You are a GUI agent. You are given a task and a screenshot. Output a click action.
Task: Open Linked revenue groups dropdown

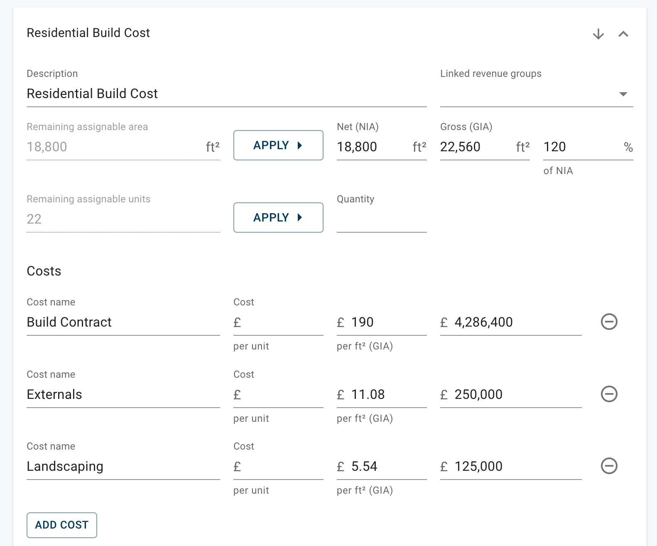(537, 94)
